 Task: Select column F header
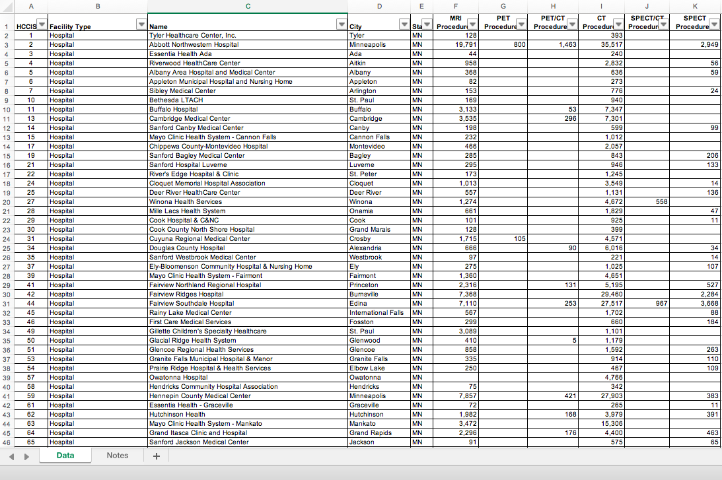pyautogui.click(x=455, y=7)
